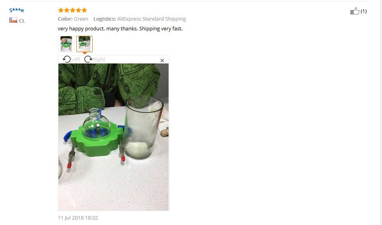Click the Color: Green attribute text
The width and height of the screenshot is (382, 225).
click(x=73, y=19)
